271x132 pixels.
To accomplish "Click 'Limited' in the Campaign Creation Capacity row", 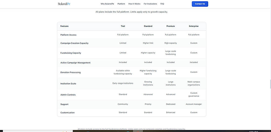I will tap(123, 43).
